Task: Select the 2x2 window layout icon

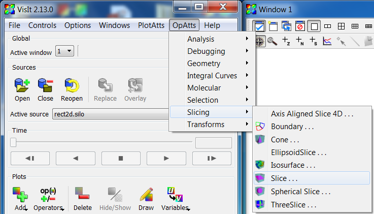Action: click(x=342, y=26)
